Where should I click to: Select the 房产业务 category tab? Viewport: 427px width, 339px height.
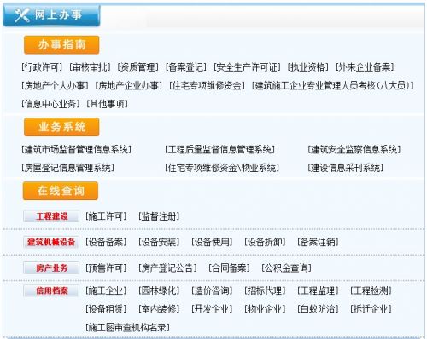[51, 267]
